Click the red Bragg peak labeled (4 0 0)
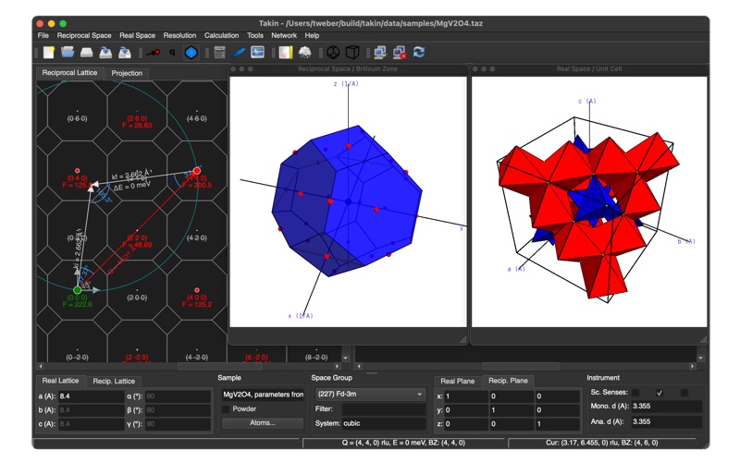The image size is (740, 462). tap(197, 290)
